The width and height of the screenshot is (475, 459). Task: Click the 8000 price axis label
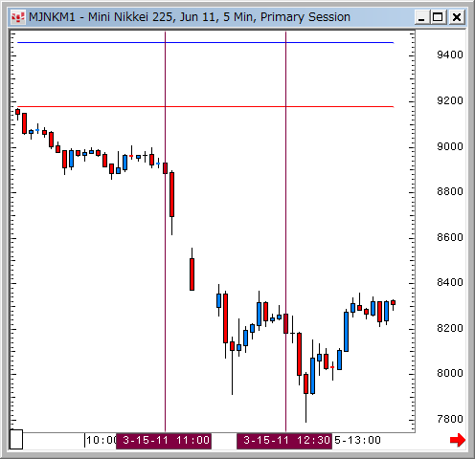pos(450,373)
